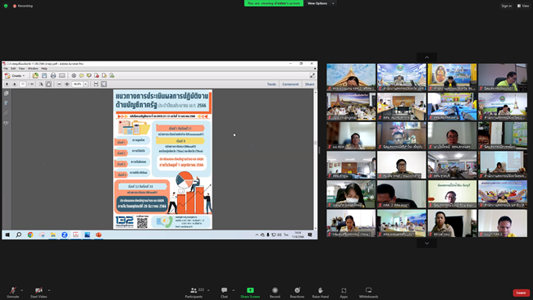Open Zoom Apps
The height and width of the screenshot is (300, 533).
pyautogui.click(x=344, y=292)
